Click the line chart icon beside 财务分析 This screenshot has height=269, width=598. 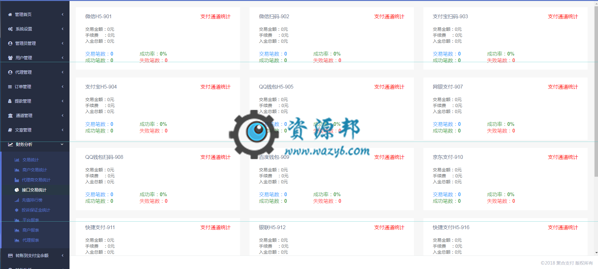coord(10,144)
